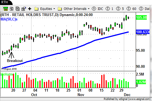Image resolution: width=152 pixels, height=101 pixels.
Task: Click the Nov month axis label
Action: (x=81, y=95)
